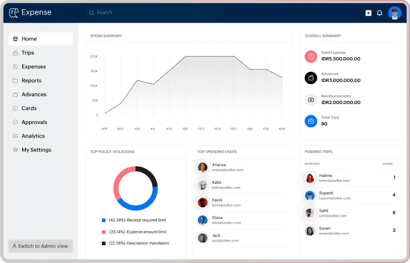Click the search magnifier icon

[91, 13]
